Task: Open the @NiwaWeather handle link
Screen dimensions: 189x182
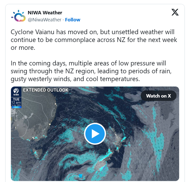Action: [x=45, y=20]
